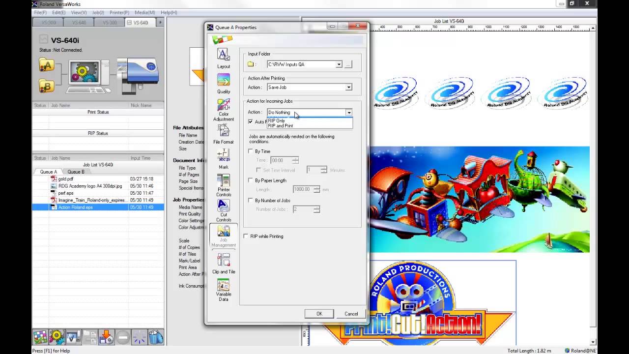Open the Printer Controls icon
Screen dimensions: 629x354
click(224, 180)
